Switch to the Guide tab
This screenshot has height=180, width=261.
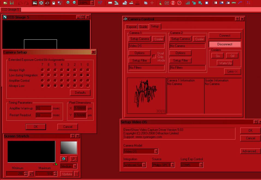pyautogui.click(x=143, y=27)
